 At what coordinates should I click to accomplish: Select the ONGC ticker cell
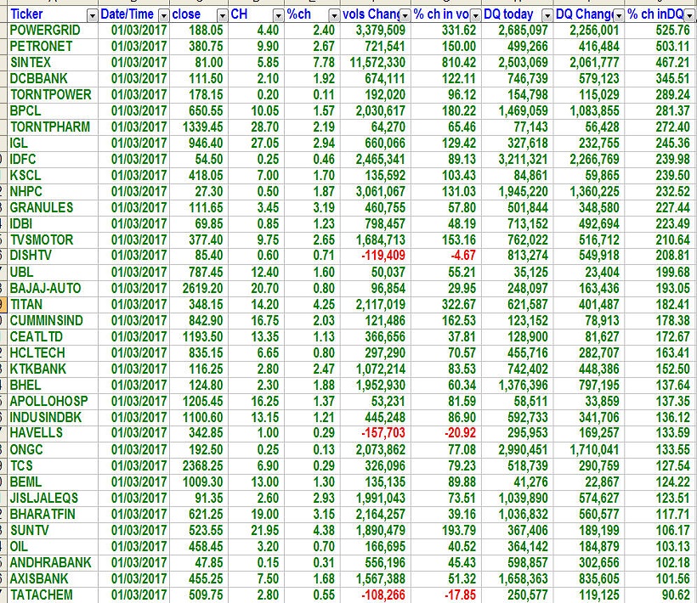[x=53, y=450]
